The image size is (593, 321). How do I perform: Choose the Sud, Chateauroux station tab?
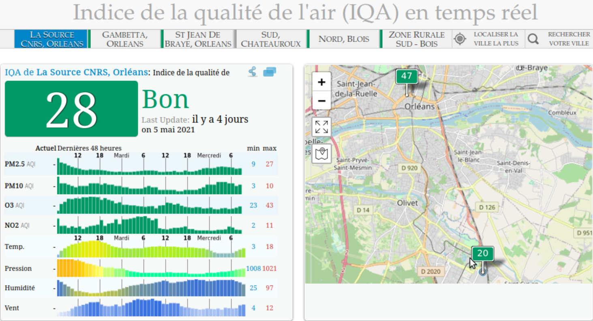click(271, 39)
